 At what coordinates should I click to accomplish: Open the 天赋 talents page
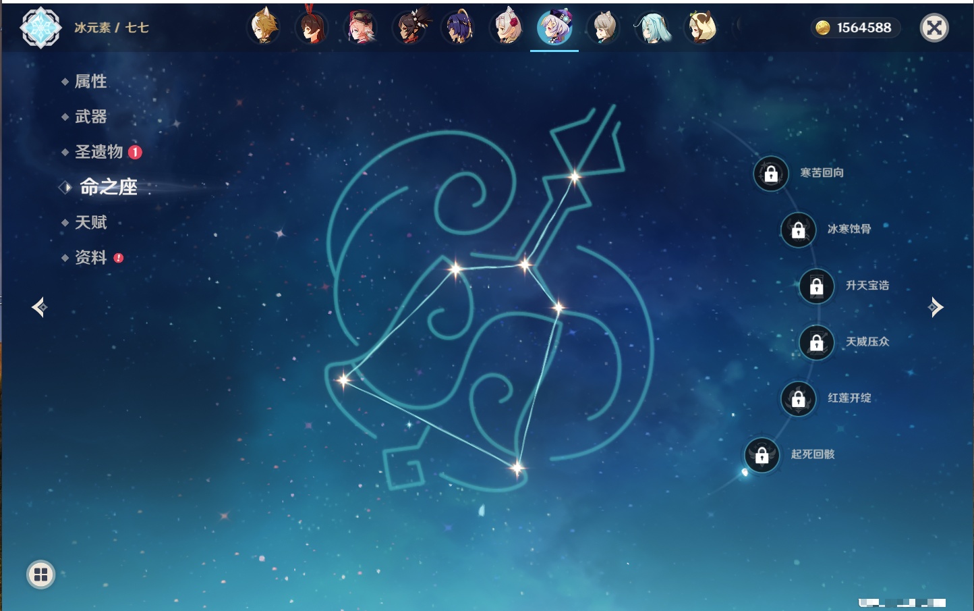[90, 222]
